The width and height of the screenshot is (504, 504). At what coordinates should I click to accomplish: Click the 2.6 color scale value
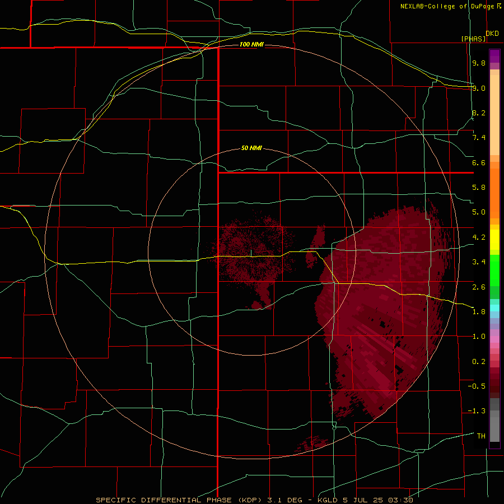point(479,287)
